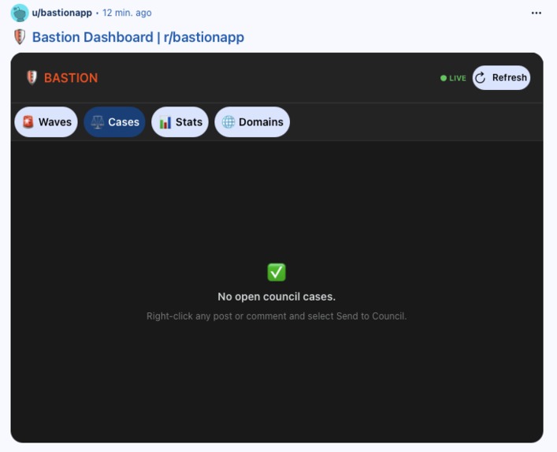Screen dimensions: 557x452
Task: Click the shield icon beside the post title
Action: pyautogui.click(x=20, y=36)
